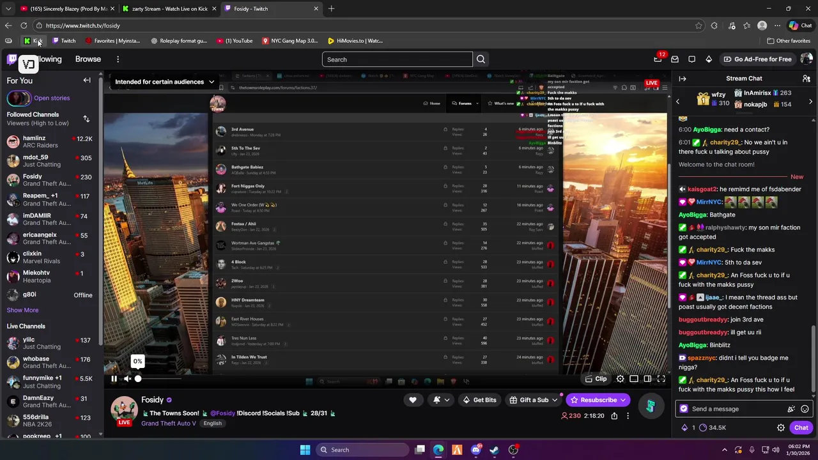The image size is (818, 460).
Task: Click Go Ad-Free for Free button
Action: click(757, 59)
